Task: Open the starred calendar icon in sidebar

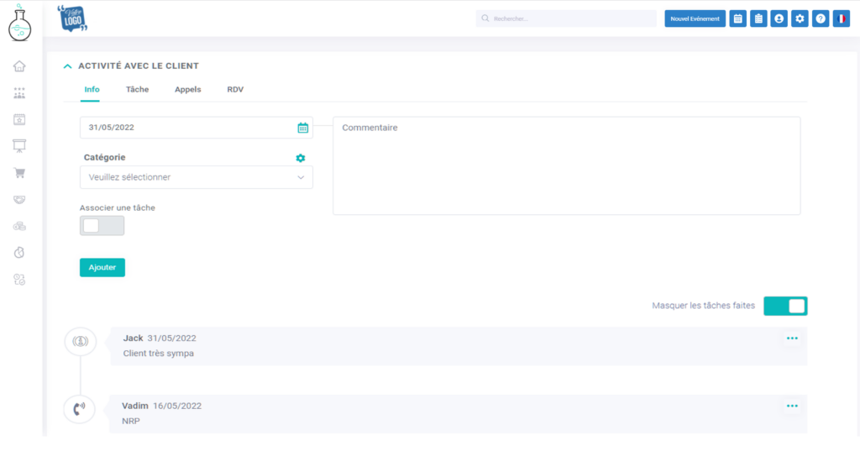Action: pyautogui.click(x=19, y=119)
